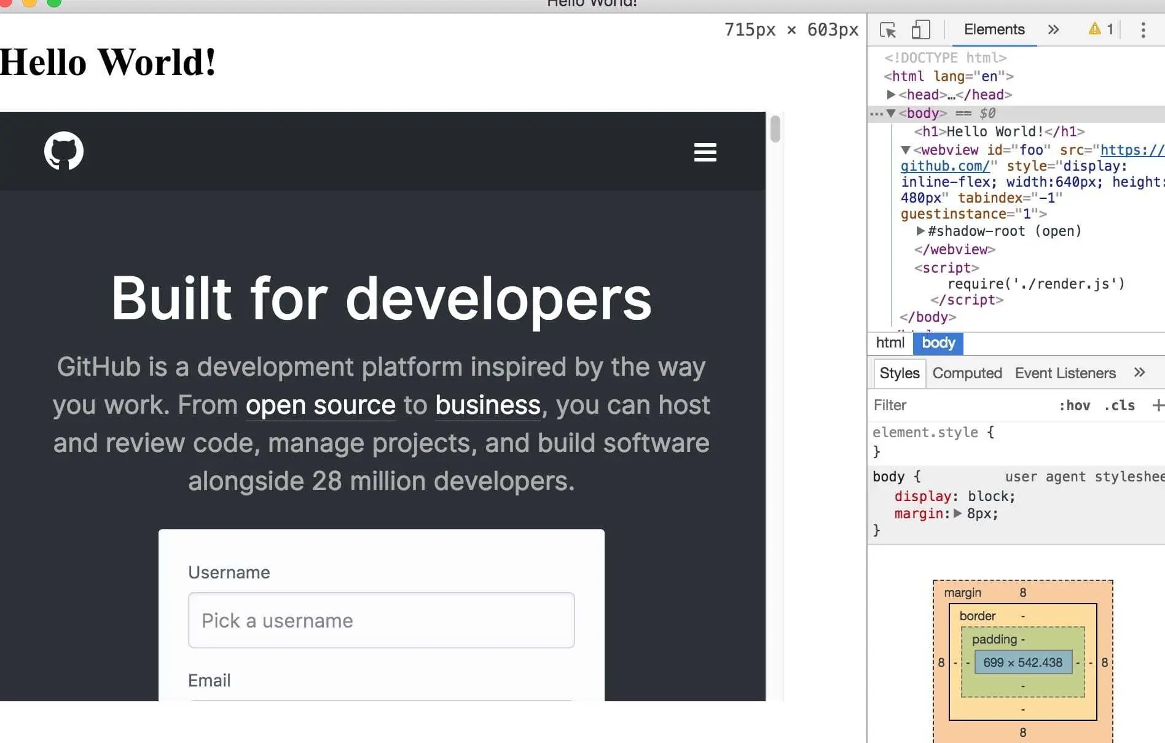1165x743 pixels.
Task: Toggle the .cls element classes panel
Action: pos(1119,405)
